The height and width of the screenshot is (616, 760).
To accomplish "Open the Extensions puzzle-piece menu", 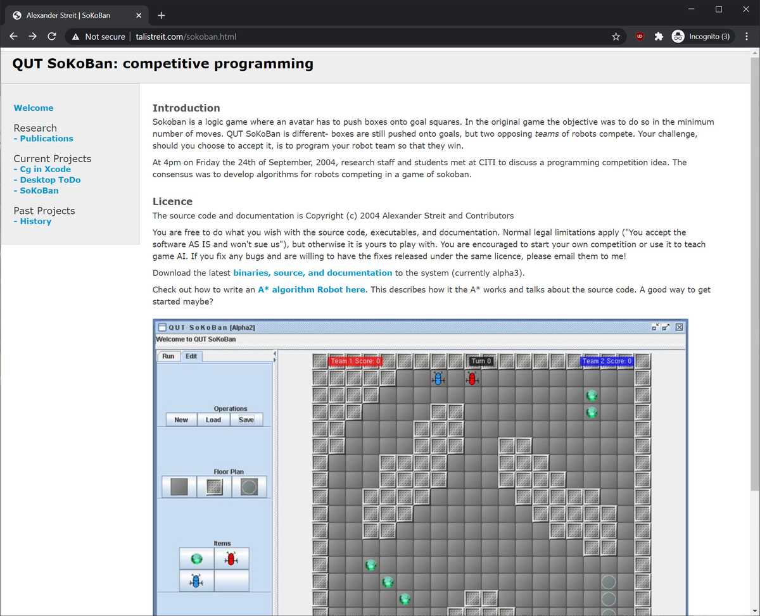I will click(659, 37).
